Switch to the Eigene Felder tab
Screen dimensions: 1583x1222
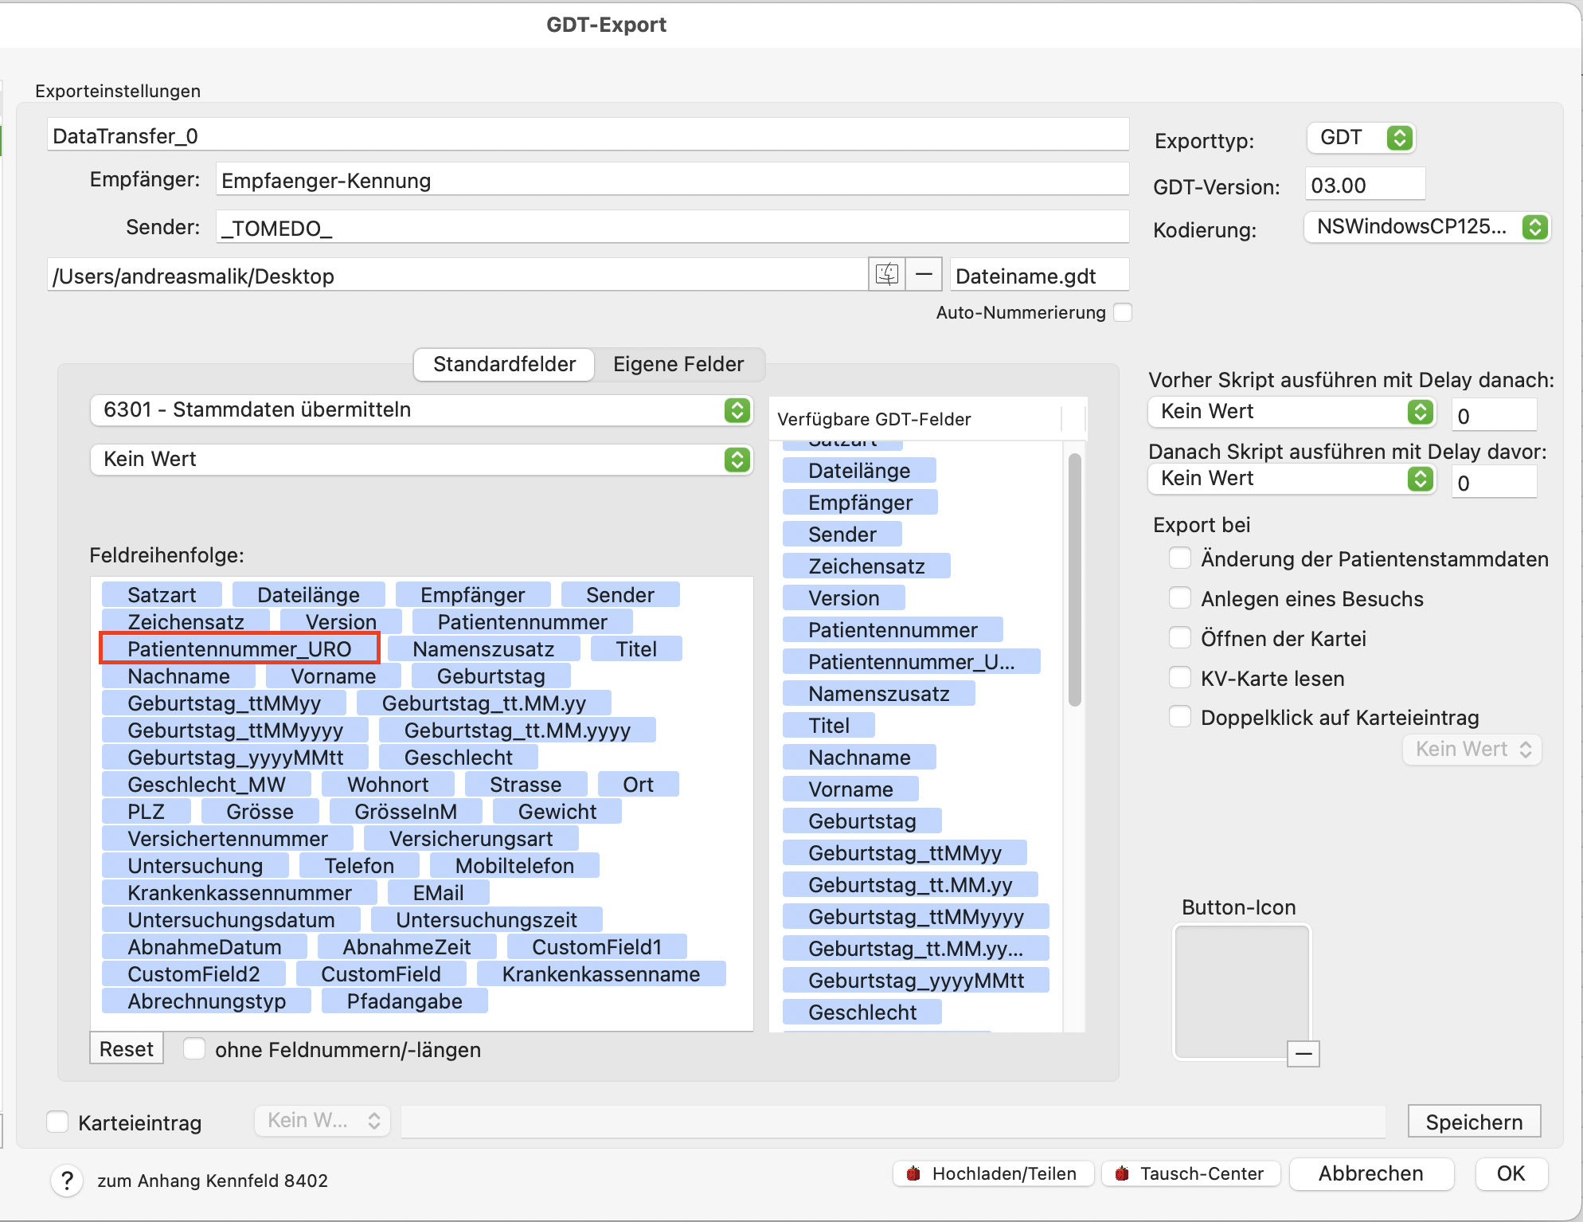[678, 364]
